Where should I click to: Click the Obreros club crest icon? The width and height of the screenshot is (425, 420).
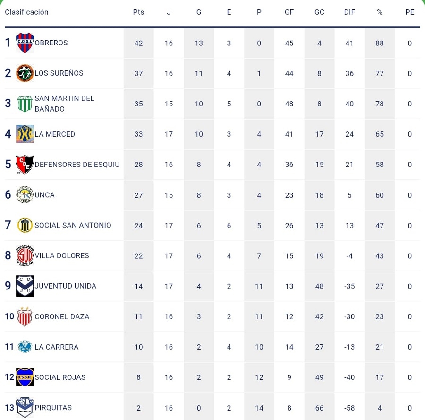pos(25,43)
